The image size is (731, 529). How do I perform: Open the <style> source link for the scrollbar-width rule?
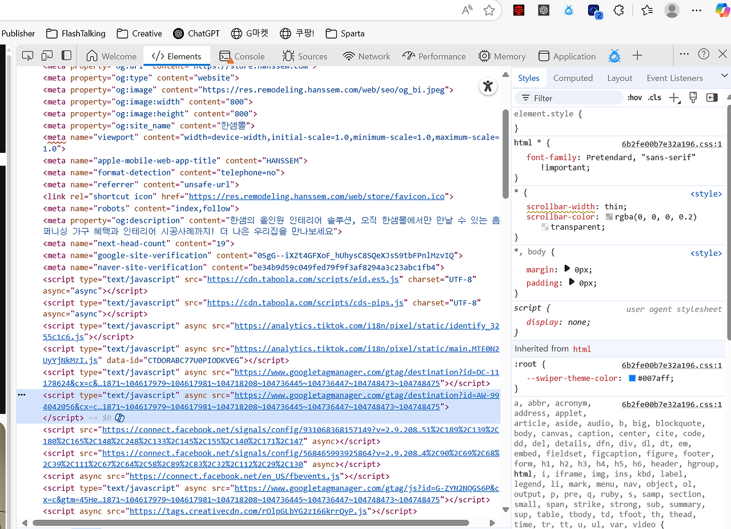[706, 194]
